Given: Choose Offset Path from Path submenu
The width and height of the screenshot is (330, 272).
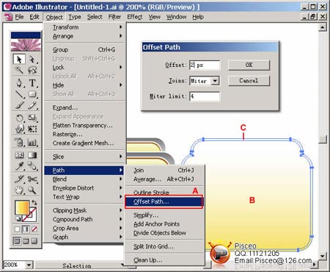Looking at the screenshot, I should click(x=164, y=201).
